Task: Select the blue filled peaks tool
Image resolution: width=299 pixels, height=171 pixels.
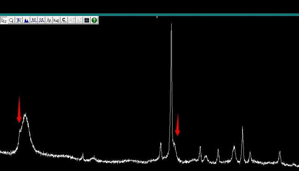Action: [26, 20]
